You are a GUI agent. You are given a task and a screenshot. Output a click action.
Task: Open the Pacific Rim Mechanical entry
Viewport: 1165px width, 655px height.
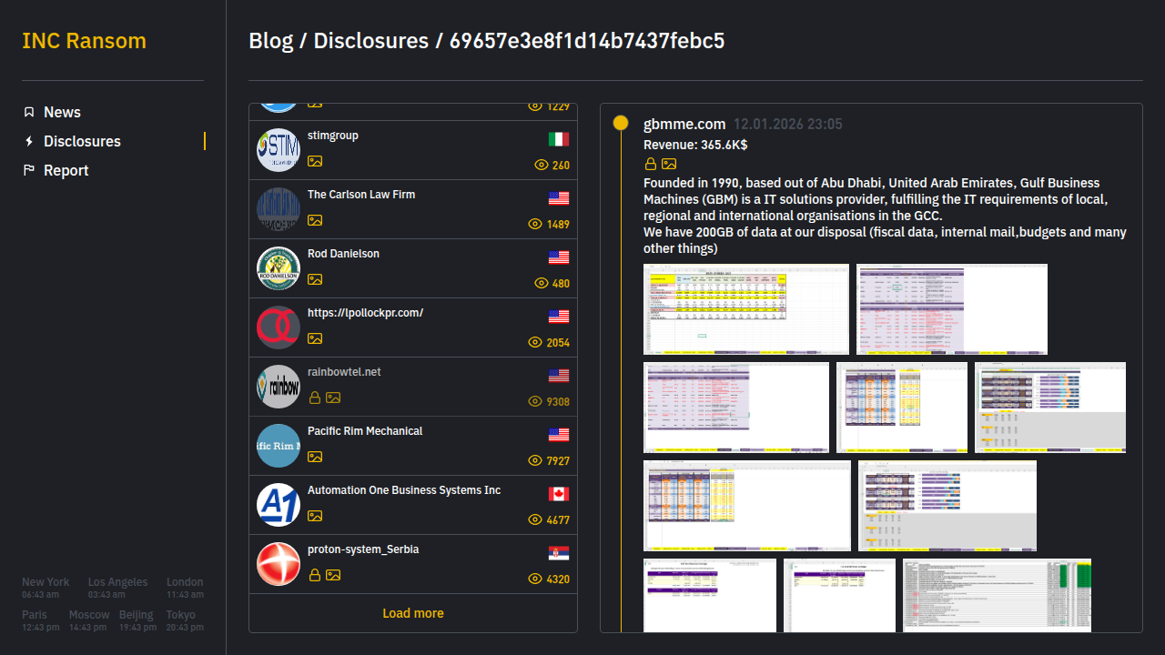(365, 431)
